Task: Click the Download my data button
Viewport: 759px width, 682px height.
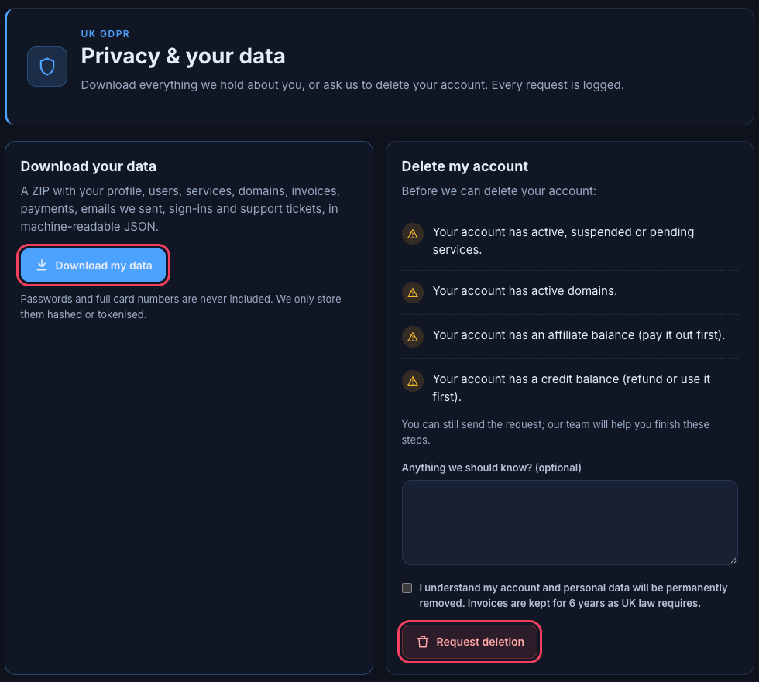Action: pos(94,265)
